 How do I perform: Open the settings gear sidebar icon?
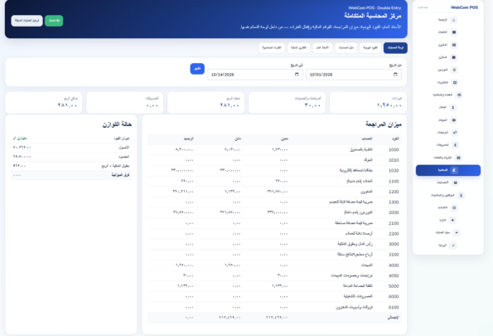454,208
